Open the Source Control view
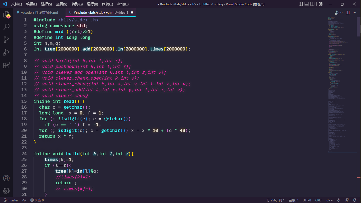 (6, 40)
